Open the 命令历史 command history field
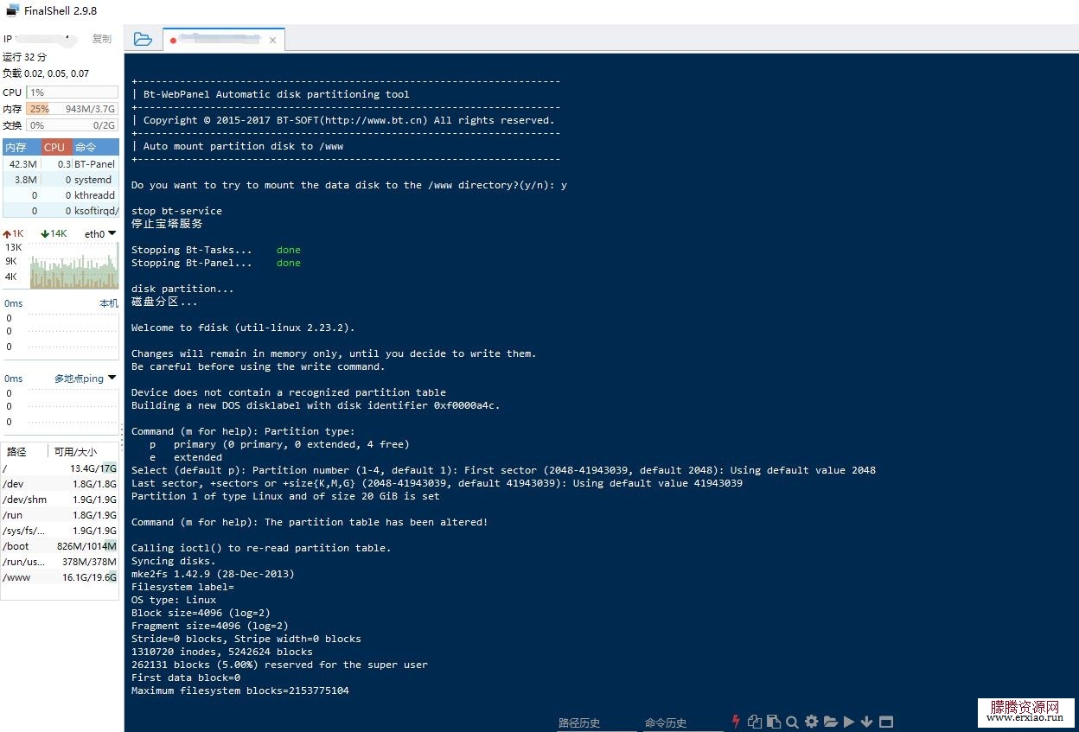This screenshot has width=1079, height=732. [x=683, y=722]
